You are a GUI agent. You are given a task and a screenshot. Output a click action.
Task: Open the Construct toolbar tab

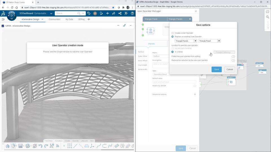click(59, 141)
